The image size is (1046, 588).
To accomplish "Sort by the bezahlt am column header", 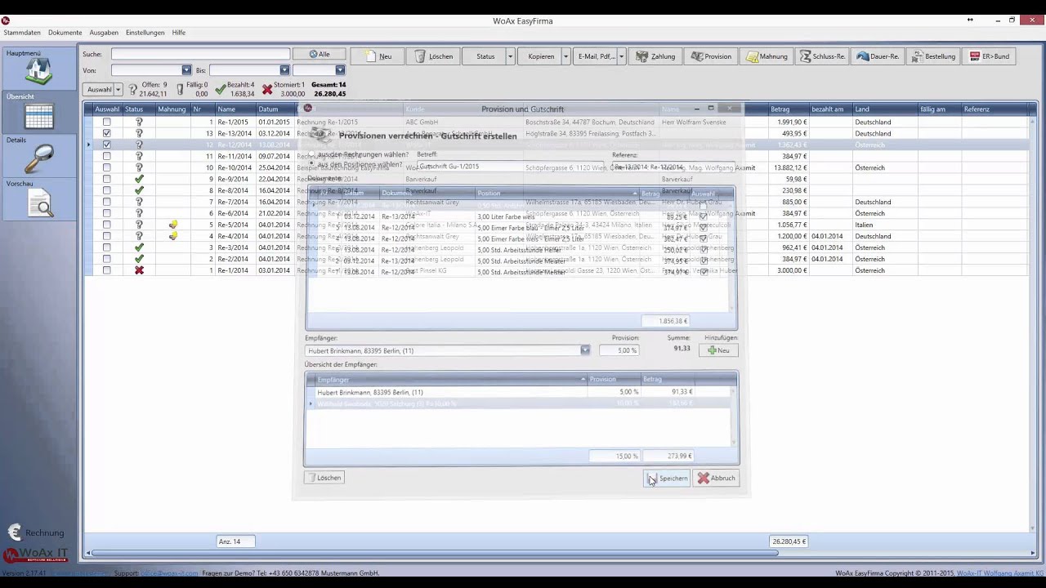I will [830, 109].
